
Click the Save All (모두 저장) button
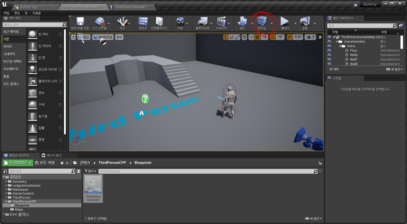click(x=45, y=163)
